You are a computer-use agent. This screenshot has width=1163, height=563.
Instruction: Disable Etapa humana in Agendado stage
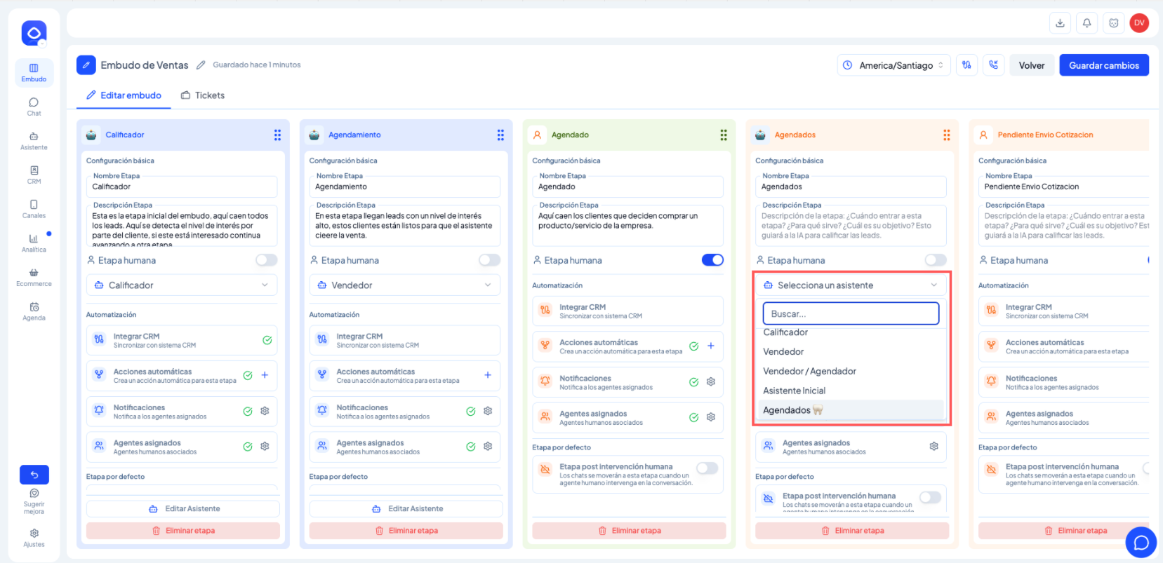pos(712,260)
